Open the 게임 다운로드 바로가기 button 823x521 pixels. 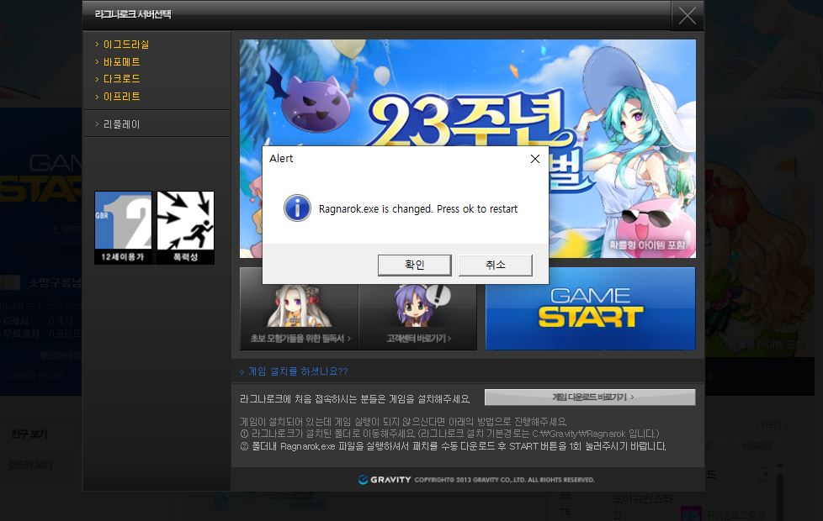pyautogui.click(x=590, y=397)
